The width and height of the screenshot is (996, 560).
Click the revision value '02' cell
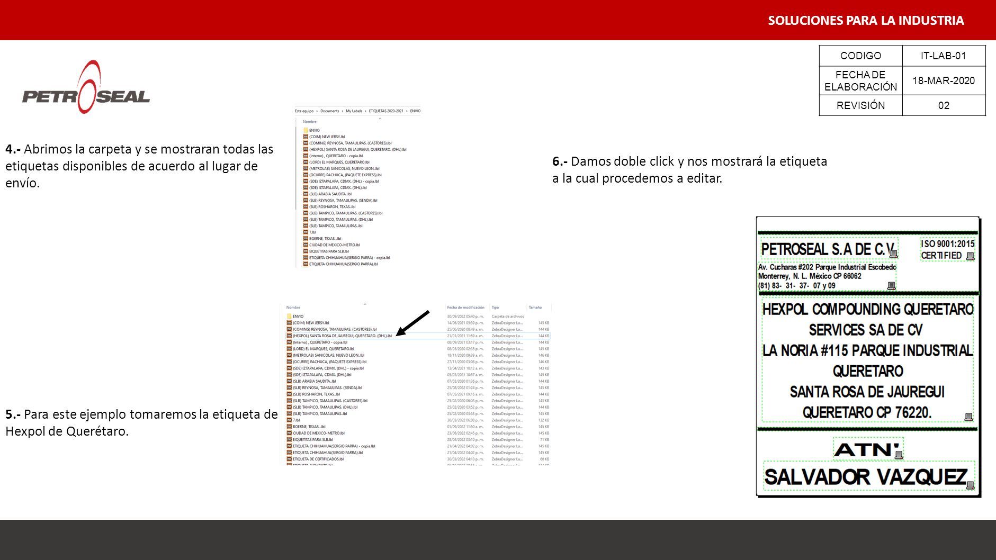(x=944, y=105)
